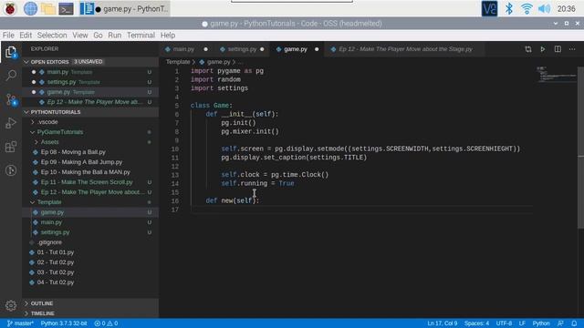
Task: Open the Help menu
Action: coord(168,36)
